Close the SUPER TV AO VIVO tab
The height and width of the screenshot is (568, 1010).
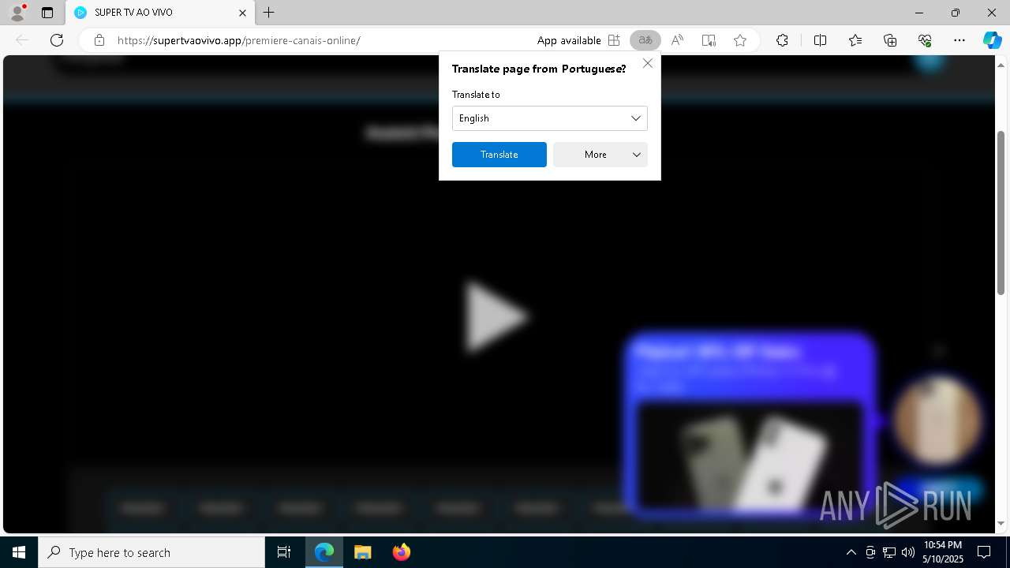242,13
